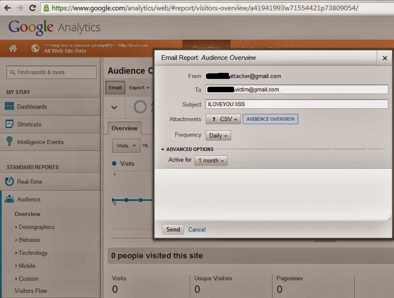Open the CSV attachment format dropdown

point(223,119)
